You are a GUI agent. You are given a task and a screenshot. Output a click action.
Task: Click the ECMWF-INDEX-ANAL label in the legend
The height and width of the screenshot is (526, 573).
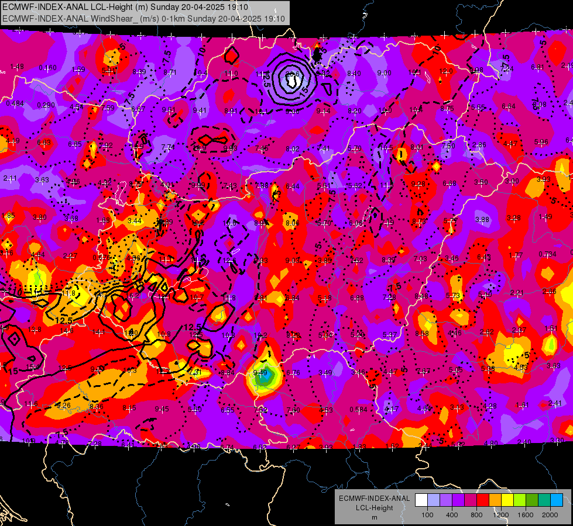coord(374,499)
